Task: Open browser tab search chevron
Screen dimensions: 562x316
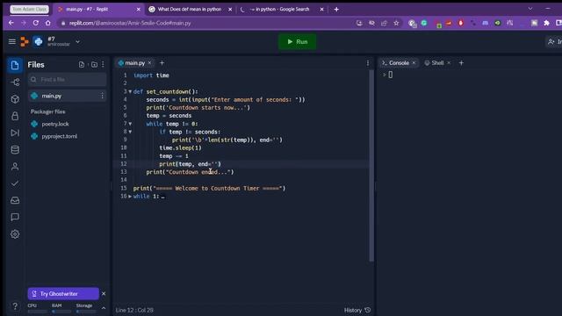Action: (530, 9)
